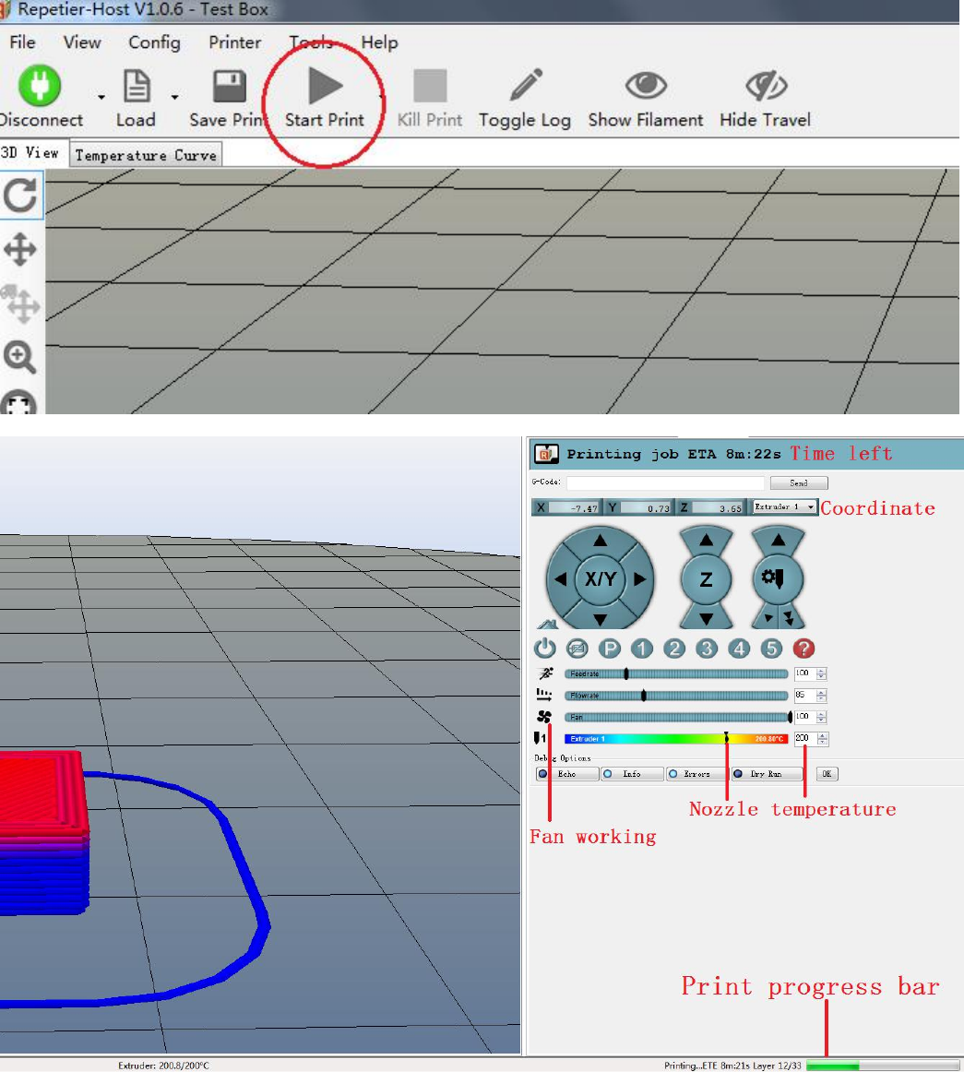Toggle the log with pencil icon
Viewport: 964px width, 1072px height.
(x=526, y=85)
